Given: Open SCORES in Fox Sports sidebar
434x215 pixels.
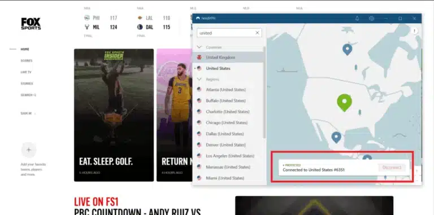Looking at the screenshot, I should click(27, 60).
